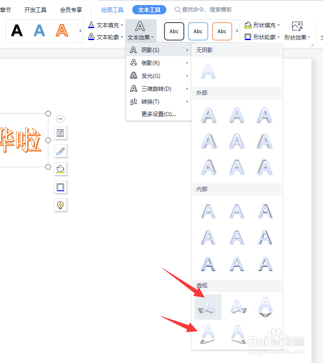Open the 开发工具 tab

(x=35, y=10)
